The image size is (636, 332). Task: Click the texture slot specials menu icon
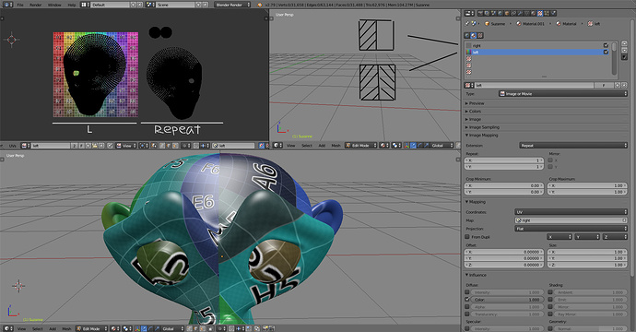(624, 57)
